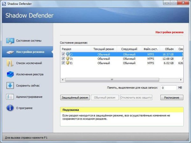Screen dimensions: 191x143
Task: Click the NTFS cell in the D: row
Action: click(x=151, y=59)
